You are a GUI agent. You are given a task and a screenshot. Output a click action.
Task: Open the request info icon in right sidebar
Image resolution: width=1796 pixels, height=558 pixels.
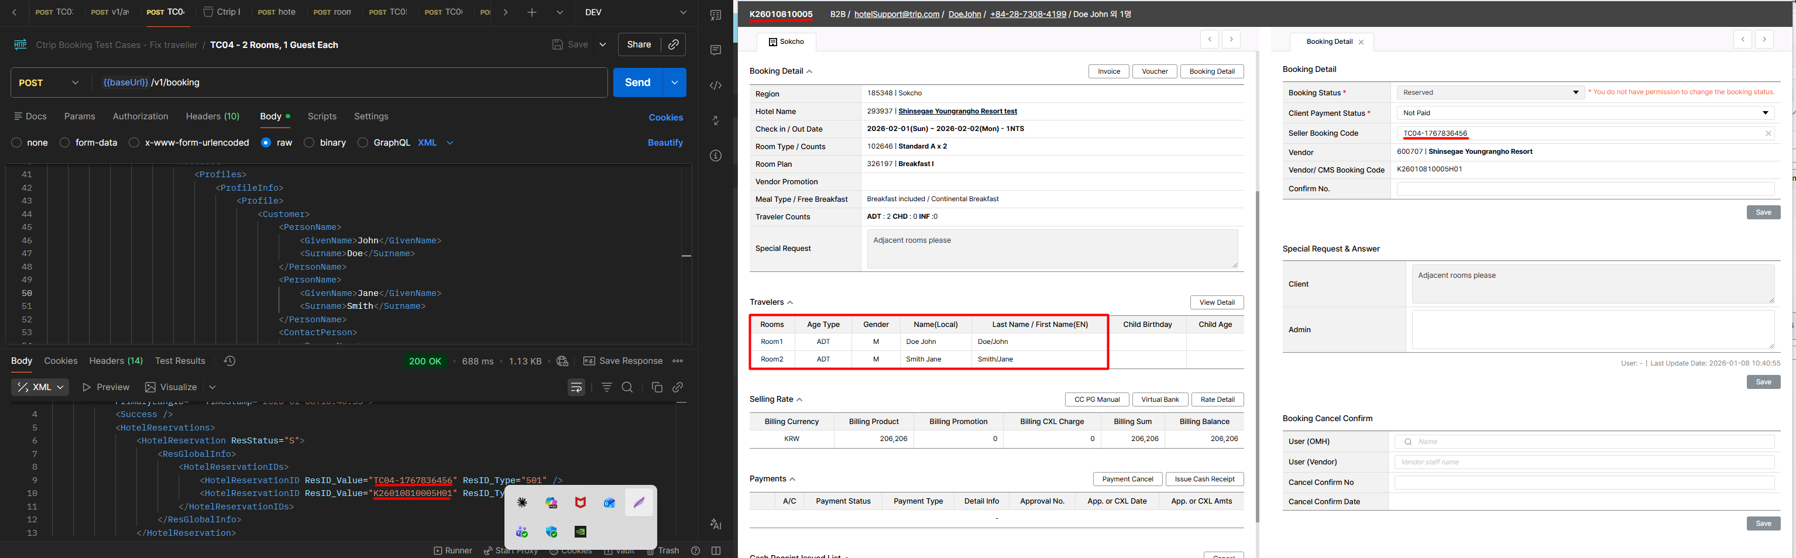(715, 156)
